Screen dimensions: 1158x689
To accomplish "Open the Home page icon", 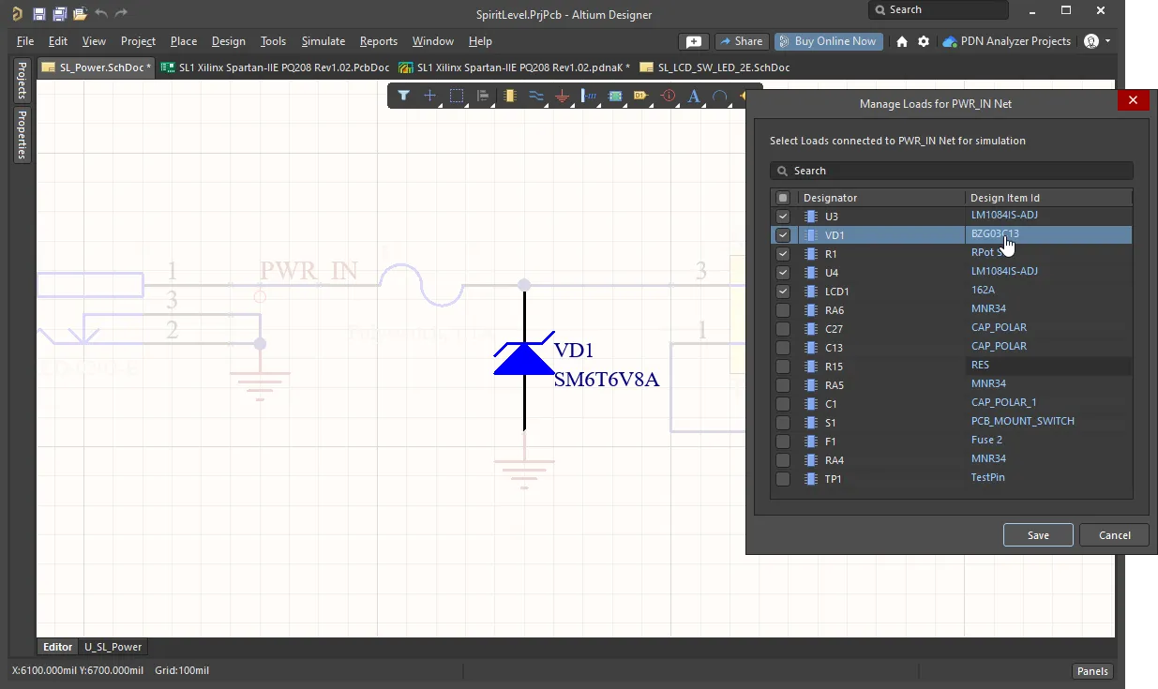I will point(902,41).
